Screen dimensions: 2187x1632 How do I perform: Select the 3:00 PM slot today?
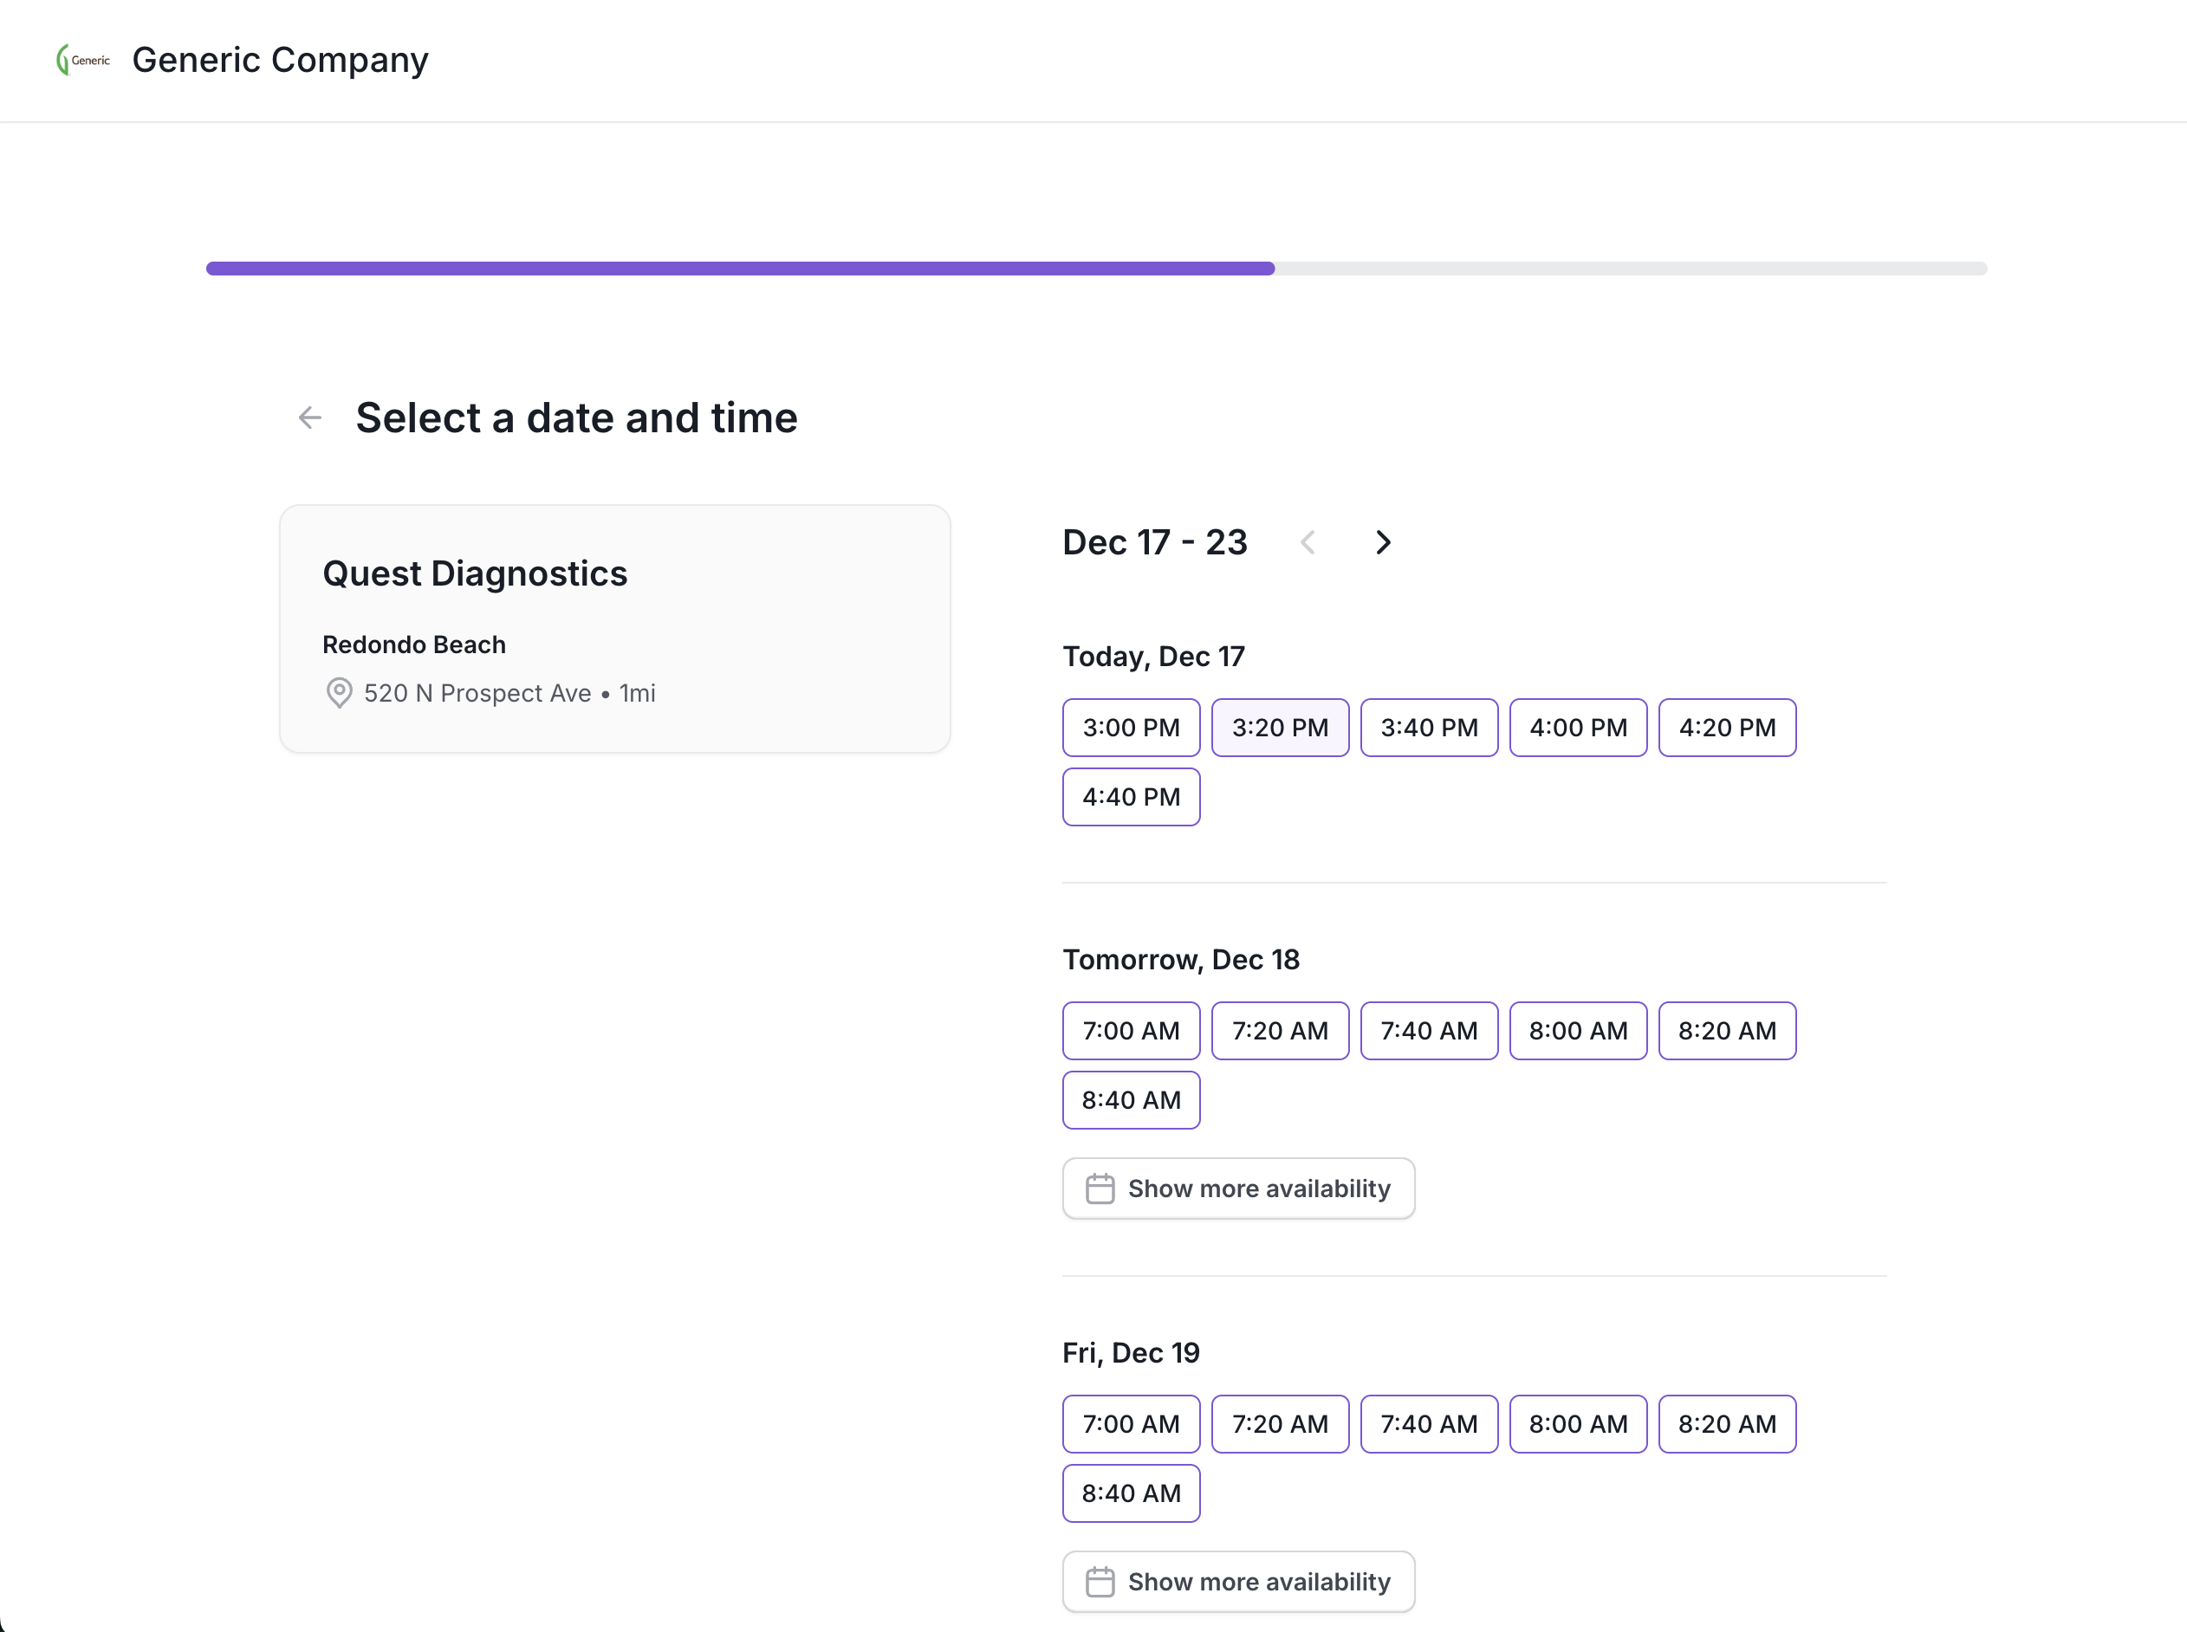pyautogui.click(x=1131, y=729)
